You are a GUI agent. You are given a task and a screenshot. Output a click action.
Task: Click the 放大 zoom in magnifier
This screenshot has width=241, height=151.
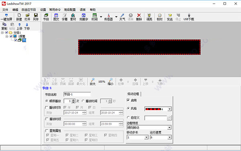pyautogui.click(x=93, y=82)
